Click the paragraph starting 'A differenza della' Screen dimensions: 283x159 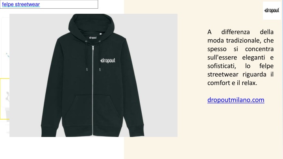pyautogui.click(x=240, y=57)
